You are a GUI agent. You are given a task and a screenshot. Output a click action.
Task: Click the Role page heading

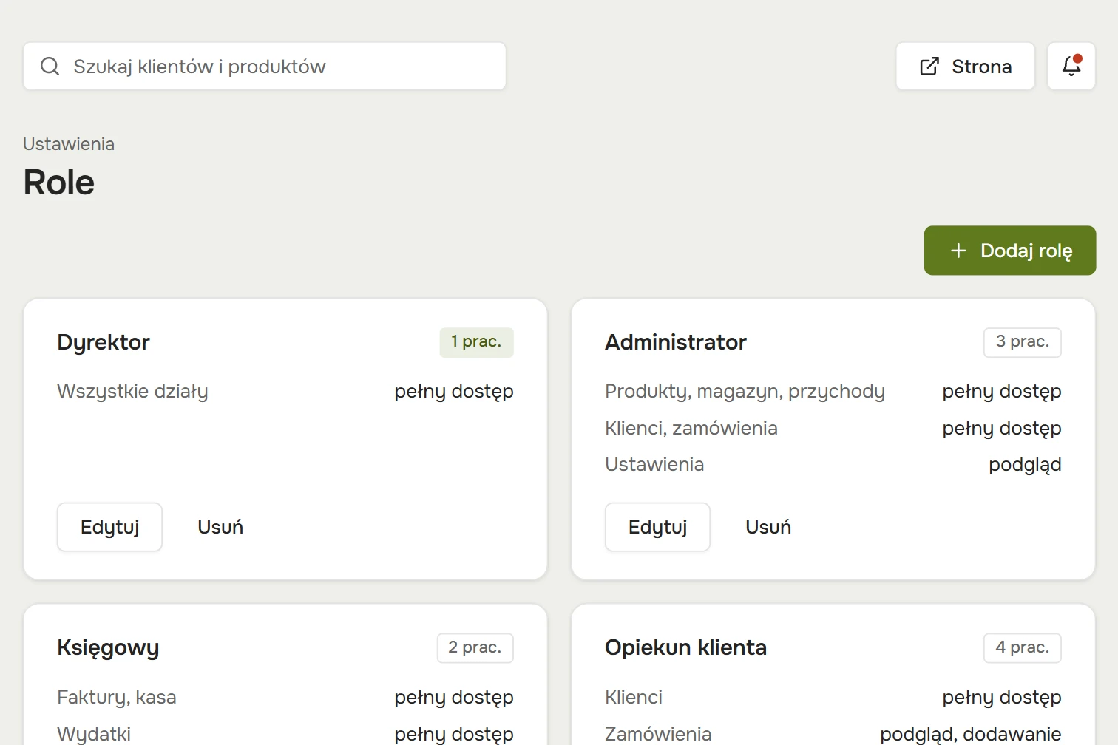[59, 183]
